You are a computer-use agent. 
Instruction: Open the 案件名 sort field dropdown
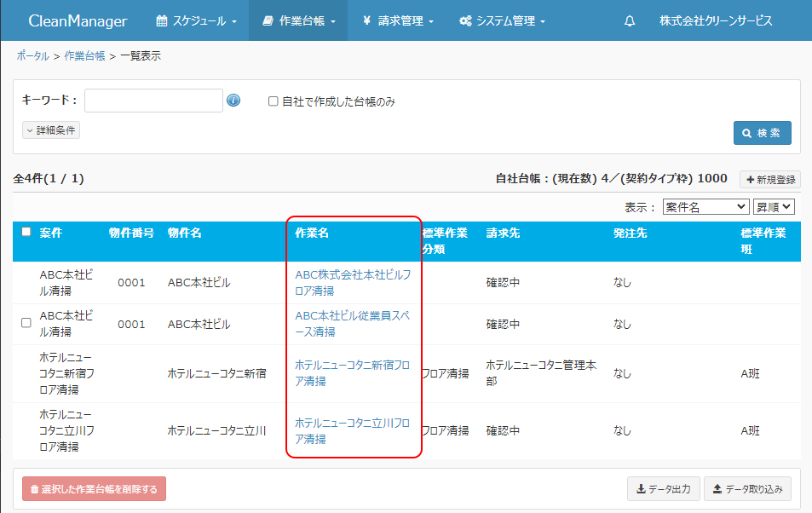[x=705, y=207]
